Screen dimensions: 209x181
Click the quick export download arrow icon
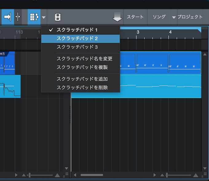point(117,17)
